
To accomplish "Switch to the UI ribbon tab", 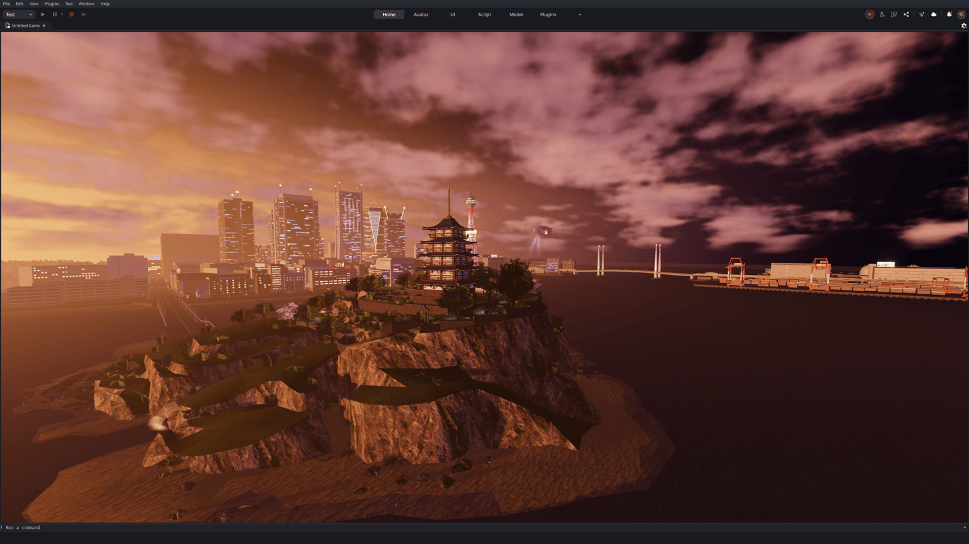I will 453,14.
